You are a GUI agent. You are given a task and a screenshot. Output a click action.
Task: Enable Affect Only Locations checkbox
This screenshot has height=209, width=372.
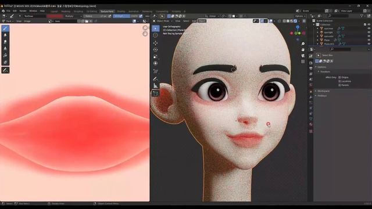point(339,81)
